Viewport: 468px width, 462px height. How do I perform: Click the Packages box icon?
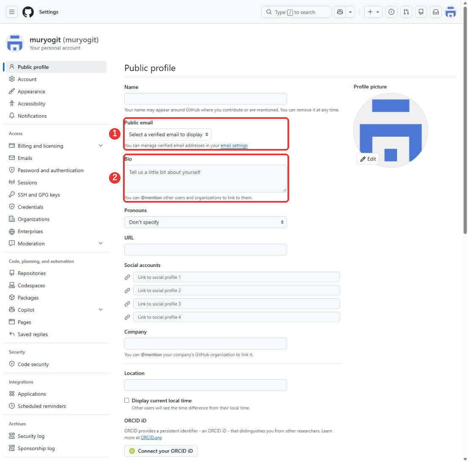pyautogui.click(x=12, y=297)
